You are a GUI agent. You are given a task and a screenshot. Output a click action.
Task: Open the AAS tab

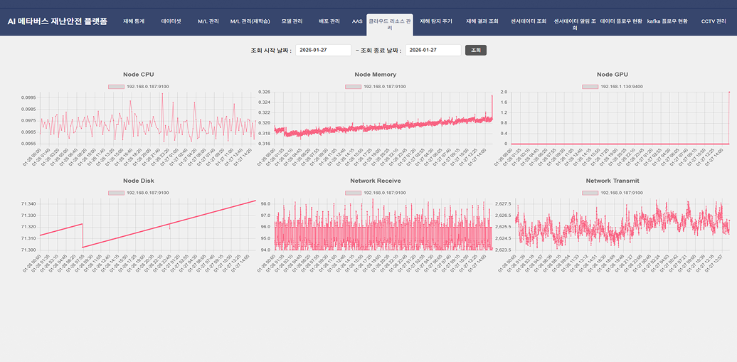(x=357, y=21)
